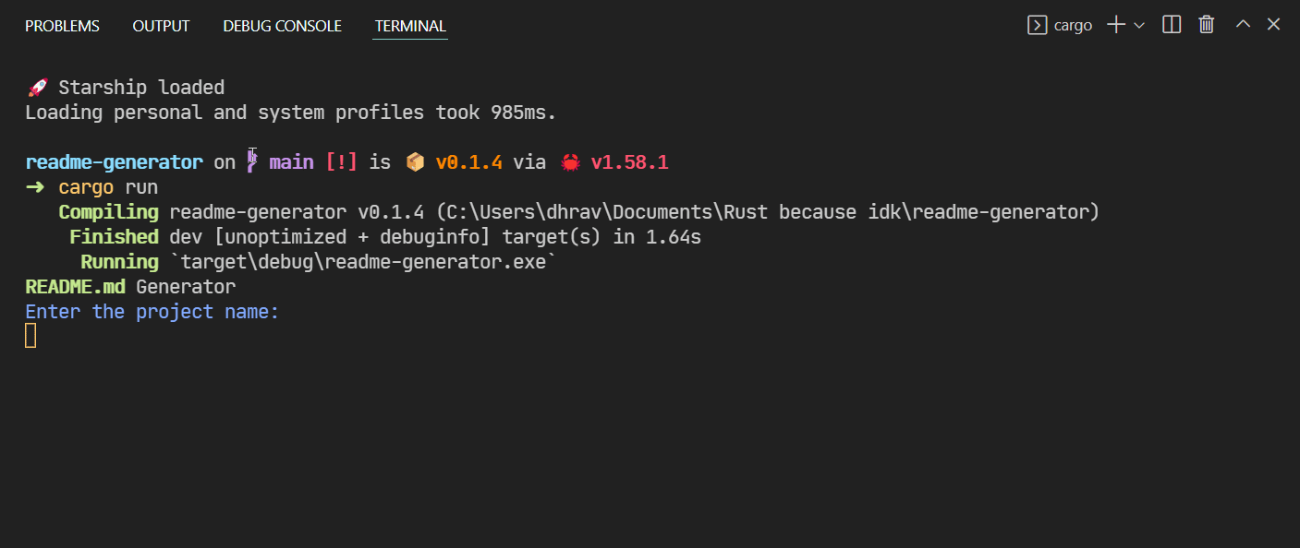This screenshot has width=1300, height=548.
Task: Kill the terminal with trash icon
Action: coord(1206,25)
